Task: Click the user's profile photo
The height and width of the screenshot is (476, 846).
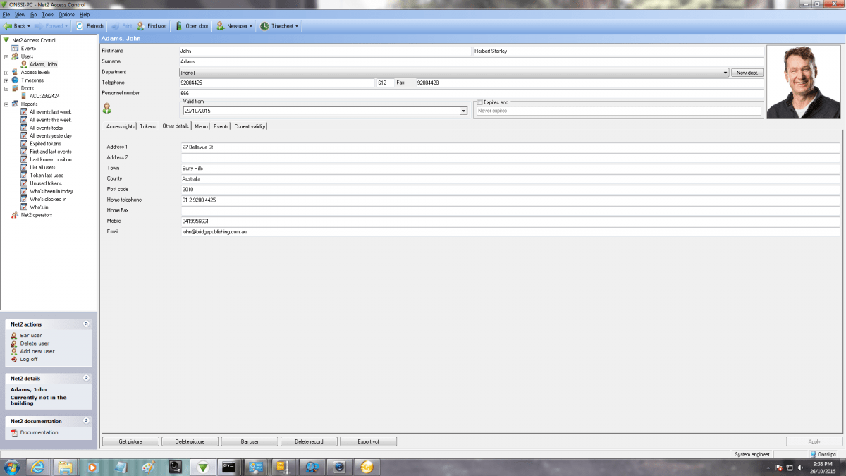Action: [x=804, y=83]
